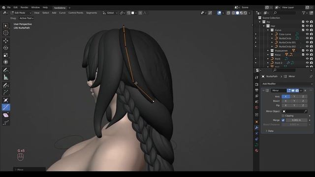Open the Render properties tab
Screen dimensions: 315x177
(256, 85)
